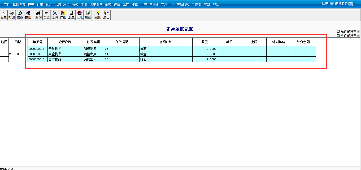361x170 pixels.
Task: Open the 核算 menu
Action: coord(134,5)
